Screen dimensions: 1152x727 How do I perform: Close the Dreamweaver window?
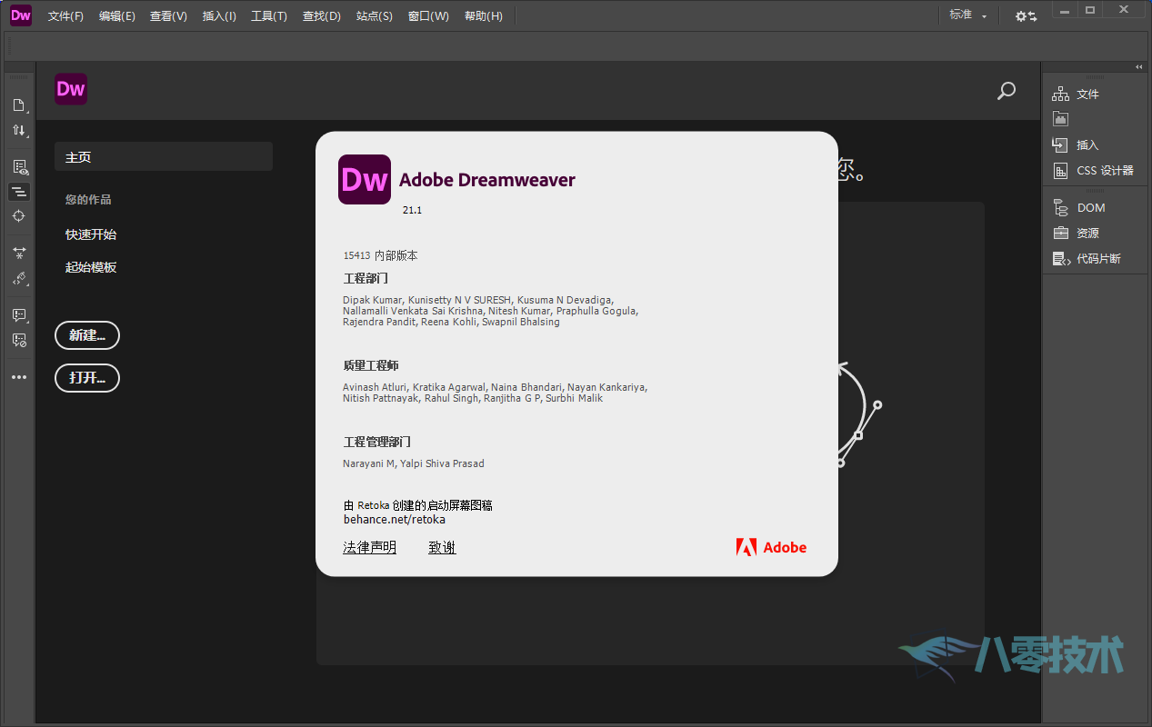[1124, 8]
